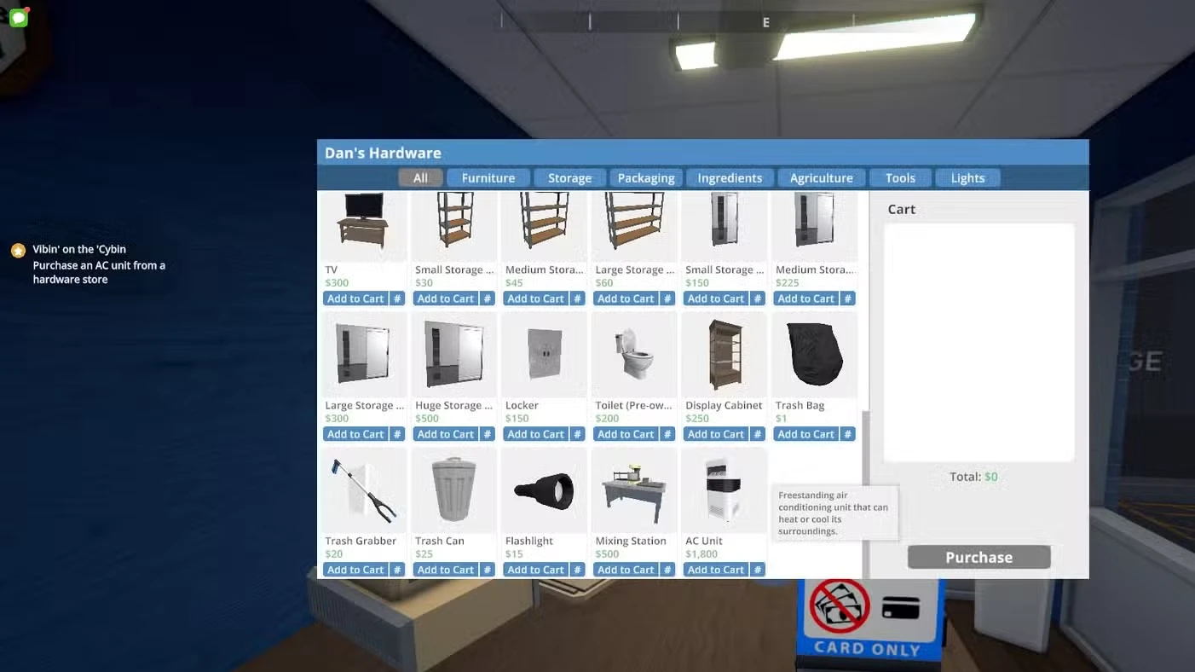Select the Trash Grabber image
This screenshot has width=1195, height=672.
coord(364,490)
